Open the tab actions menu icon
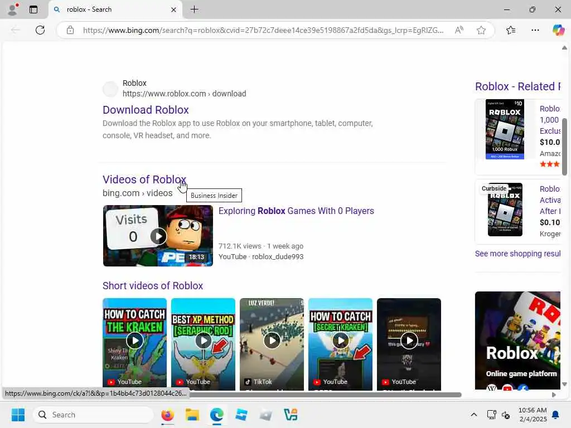The width and height of the screenshot is (571, 428). [x=33, y=9]
